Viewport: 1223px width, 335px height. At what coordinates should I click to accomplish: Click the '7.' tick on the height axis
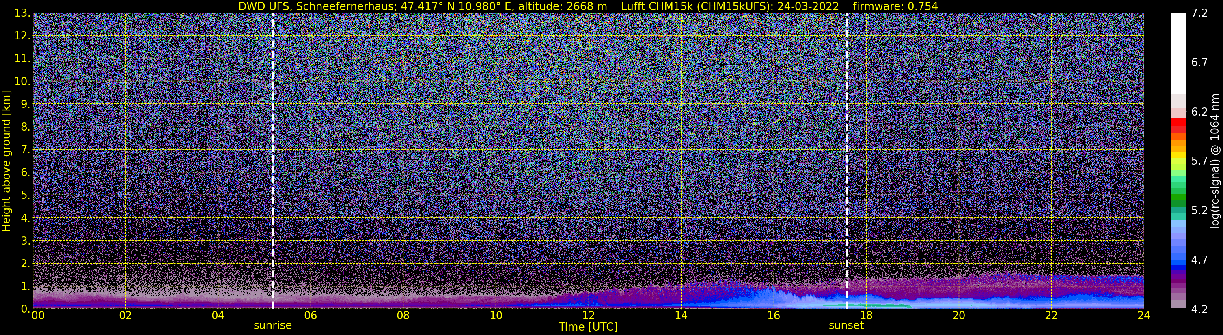click(26, 150)
